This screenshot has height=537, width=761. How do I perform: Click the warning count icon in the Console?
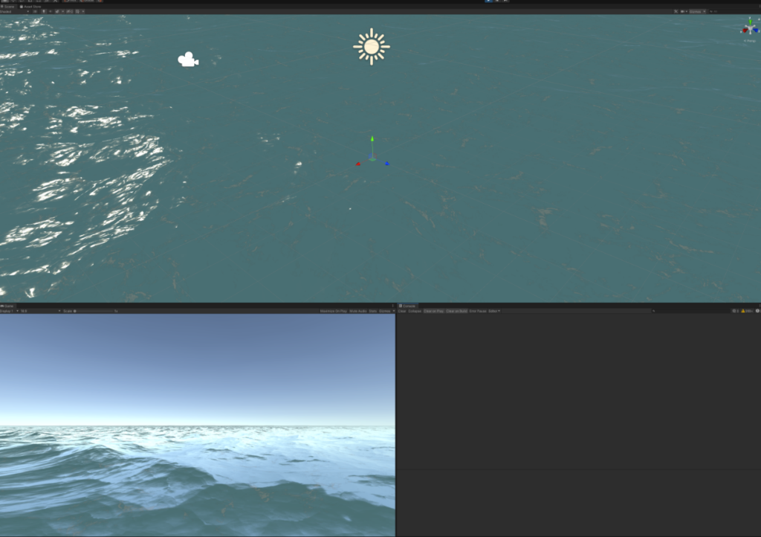point(743,311)
